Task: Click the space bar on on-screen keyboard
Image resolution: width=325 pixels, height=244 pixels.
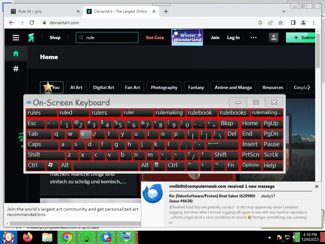Action: click(106, 166)
